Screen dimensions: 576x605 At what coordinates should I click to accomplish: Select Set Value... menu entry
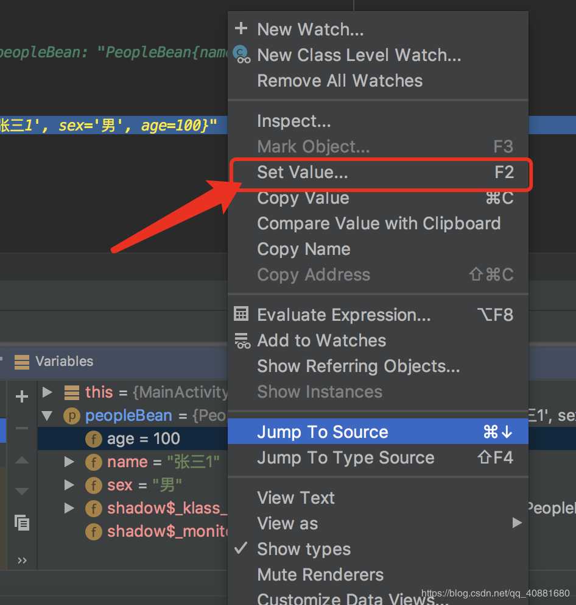[378, 172]
